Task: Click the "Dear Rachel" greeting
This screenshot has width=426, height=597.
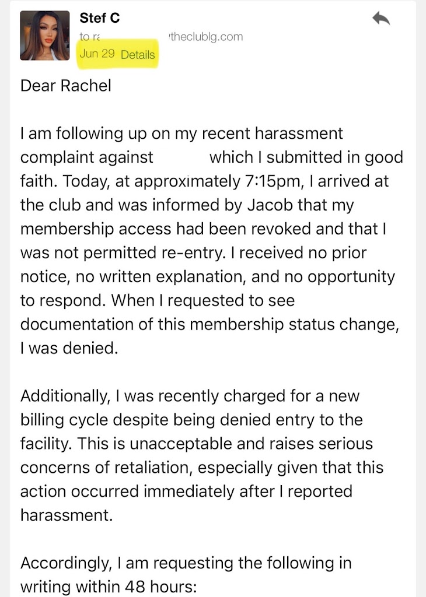Action: (x=66, y=85)
